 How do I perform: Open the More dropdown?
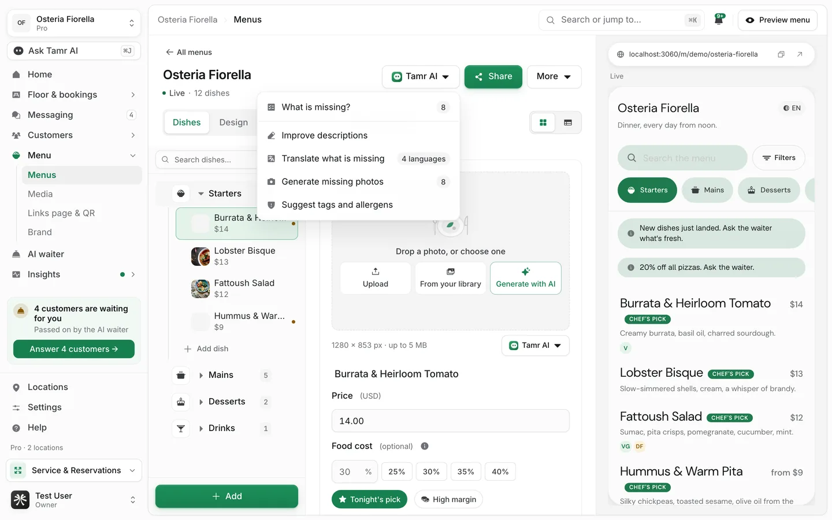[554, 76]
